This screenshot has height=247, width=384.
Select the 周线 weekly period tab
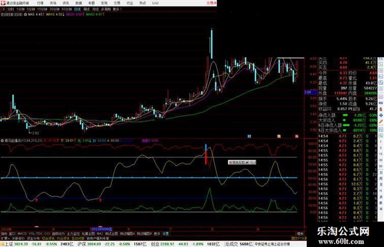pos(87,9)
